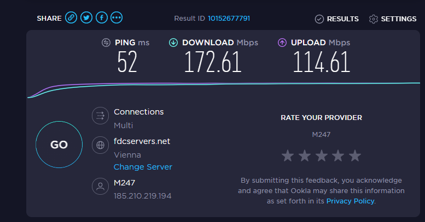Click the download arrow icon
This screenshot has height=222, width=425.
(173, 43)
